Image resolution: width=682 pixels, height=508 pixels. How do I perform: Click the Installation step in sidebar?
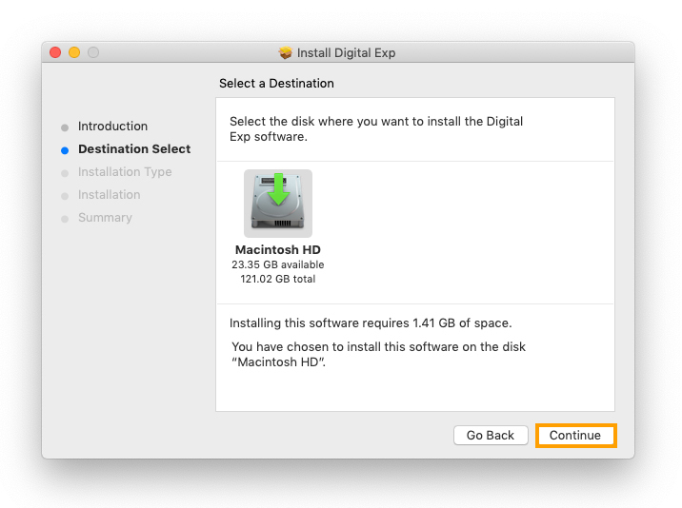(109, 195)
